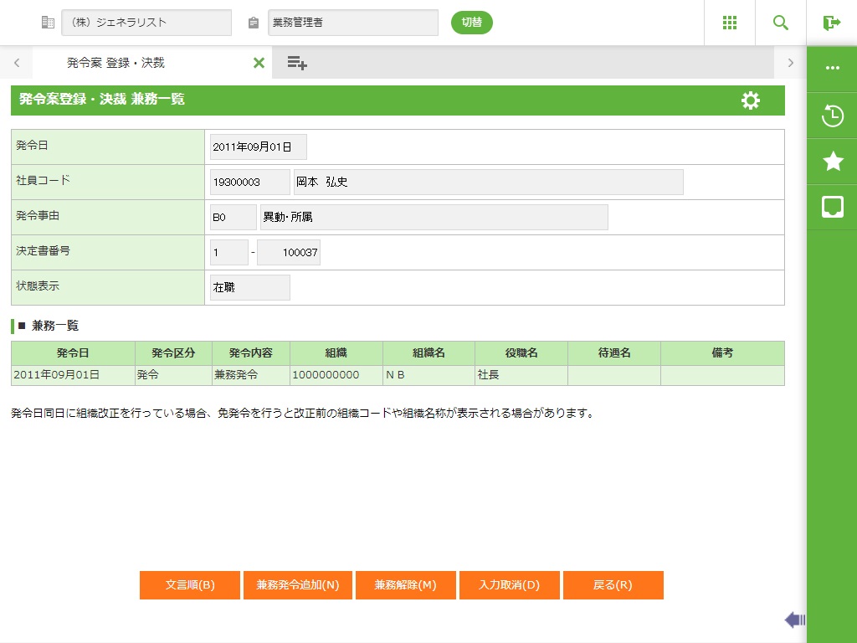Viewport: 857px width, 643px height.
Task: Close the 発令案 登録・決裁 tab
Action: coord(259,63)
